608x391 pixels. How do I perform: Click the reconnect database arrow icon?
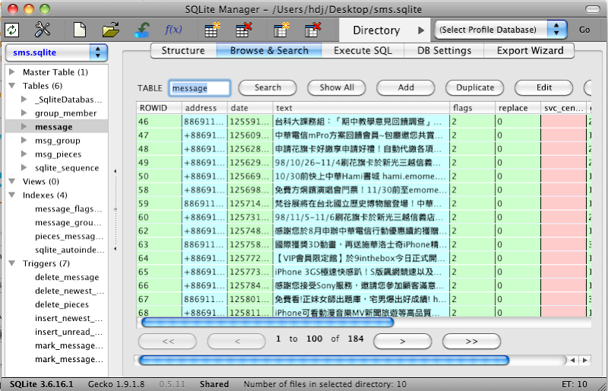(x=142, y=30)
